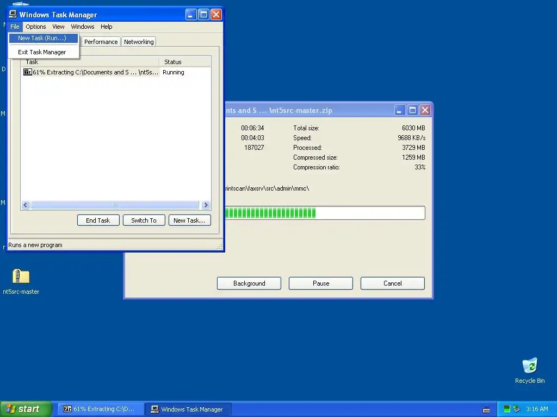
Task: Minimize the 7-Zip extraction window
Action: [400, 110]
